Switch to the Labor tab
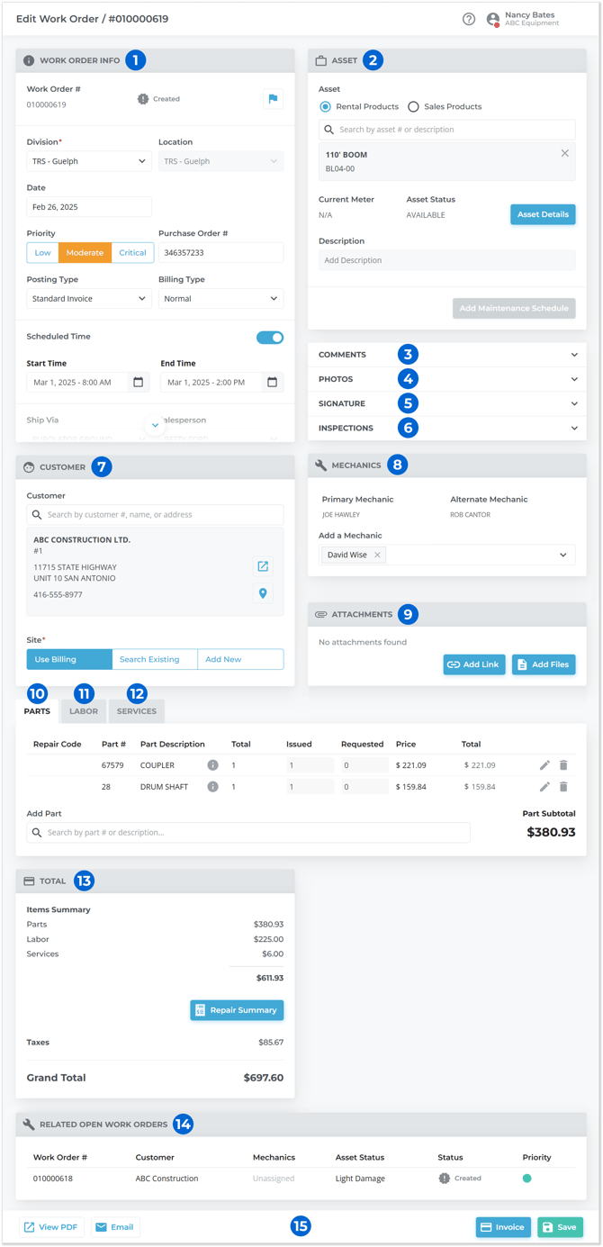Viewport: 603px width, 1247px height. pyautogui.click(x=84, y=711)
